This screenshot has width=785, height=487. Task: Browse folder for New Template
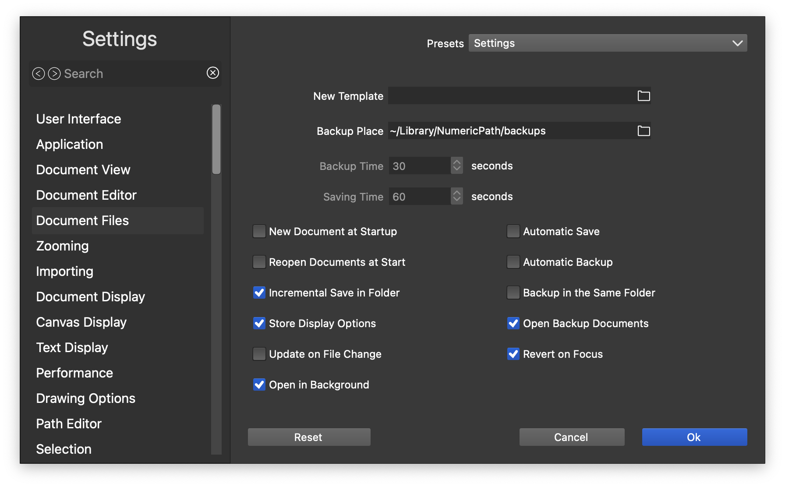tap(644, 96)
